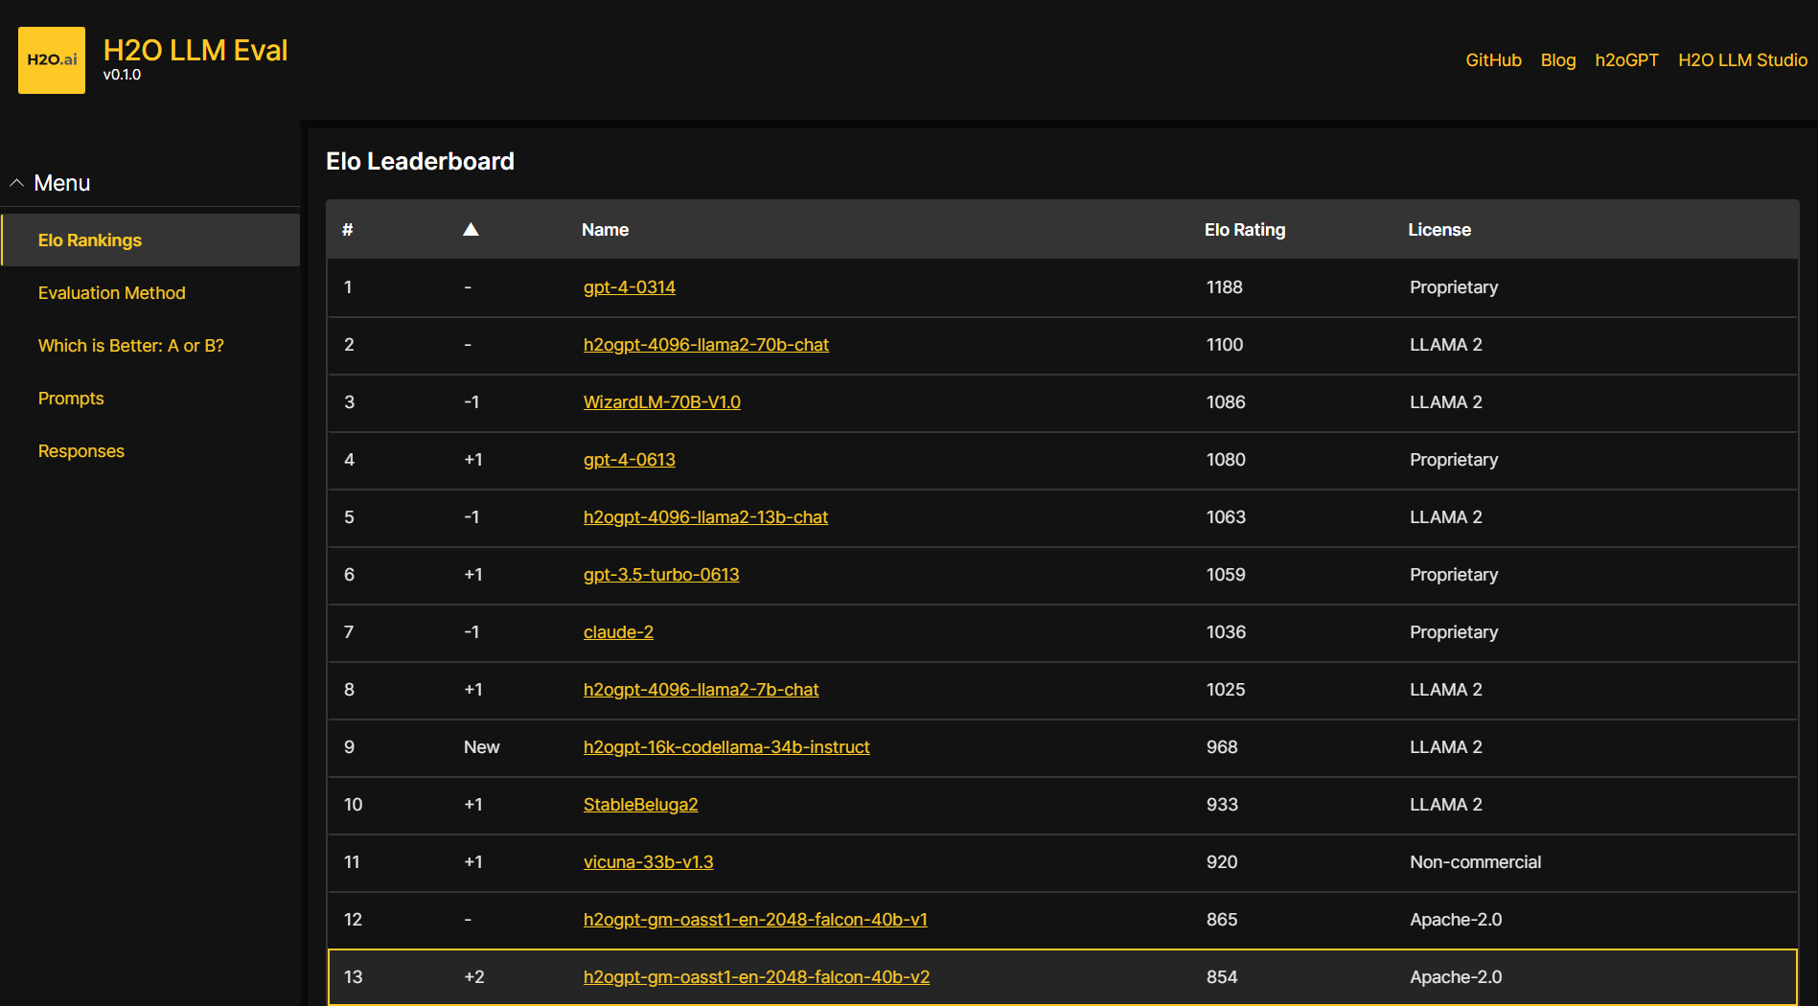
Task: Click Apache-2.0 license in falcon-40b-v1 row
Action: 1456,920
